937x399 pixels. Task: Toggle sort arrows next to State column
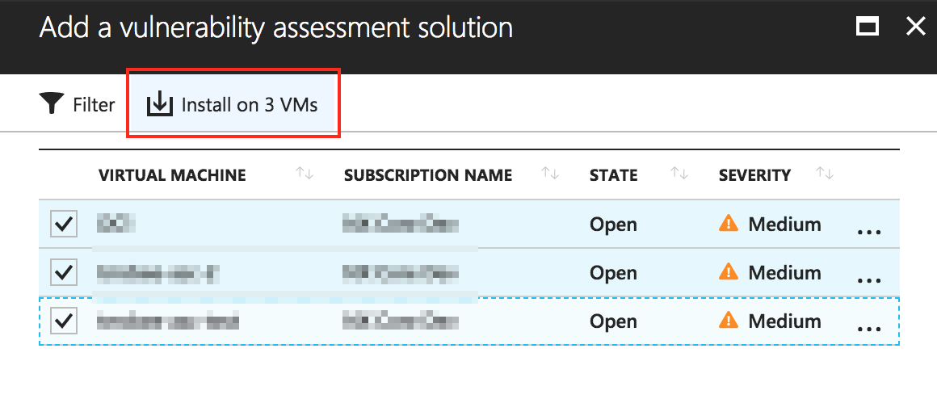tap(679, 174)
